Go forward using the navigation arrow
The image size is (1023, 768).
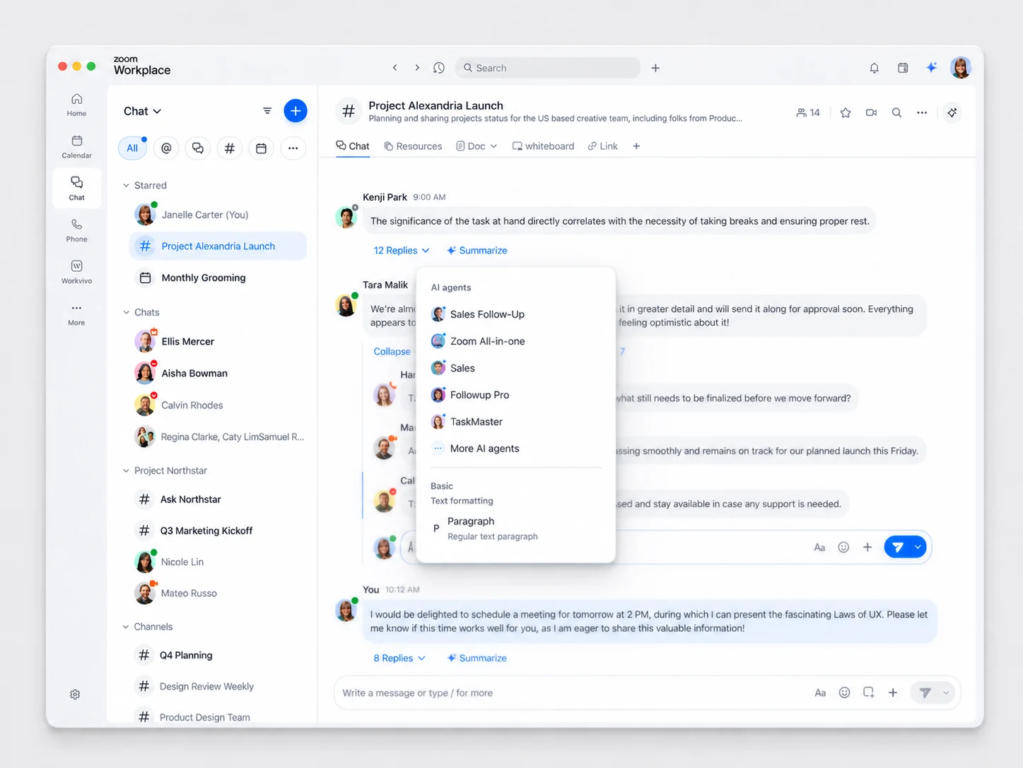pyautogui.click(x=417, y=68)
